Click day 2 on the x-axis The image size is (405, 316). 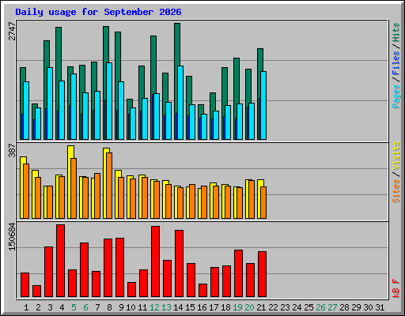pyautogui.click(x=38, y=307)
